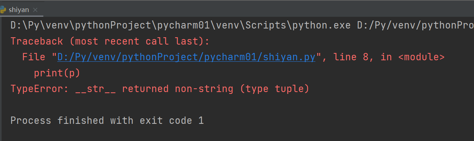Click the python.exe interpreter path text
The height and width of the screenshot is (141, 474).
tap(182, 26)
